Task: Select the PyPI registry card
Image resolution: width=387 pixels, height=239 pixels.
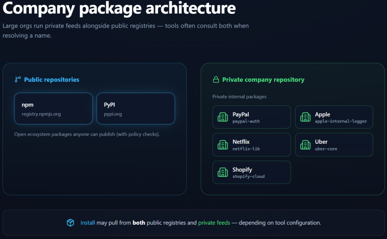Action: click(136, 109)
